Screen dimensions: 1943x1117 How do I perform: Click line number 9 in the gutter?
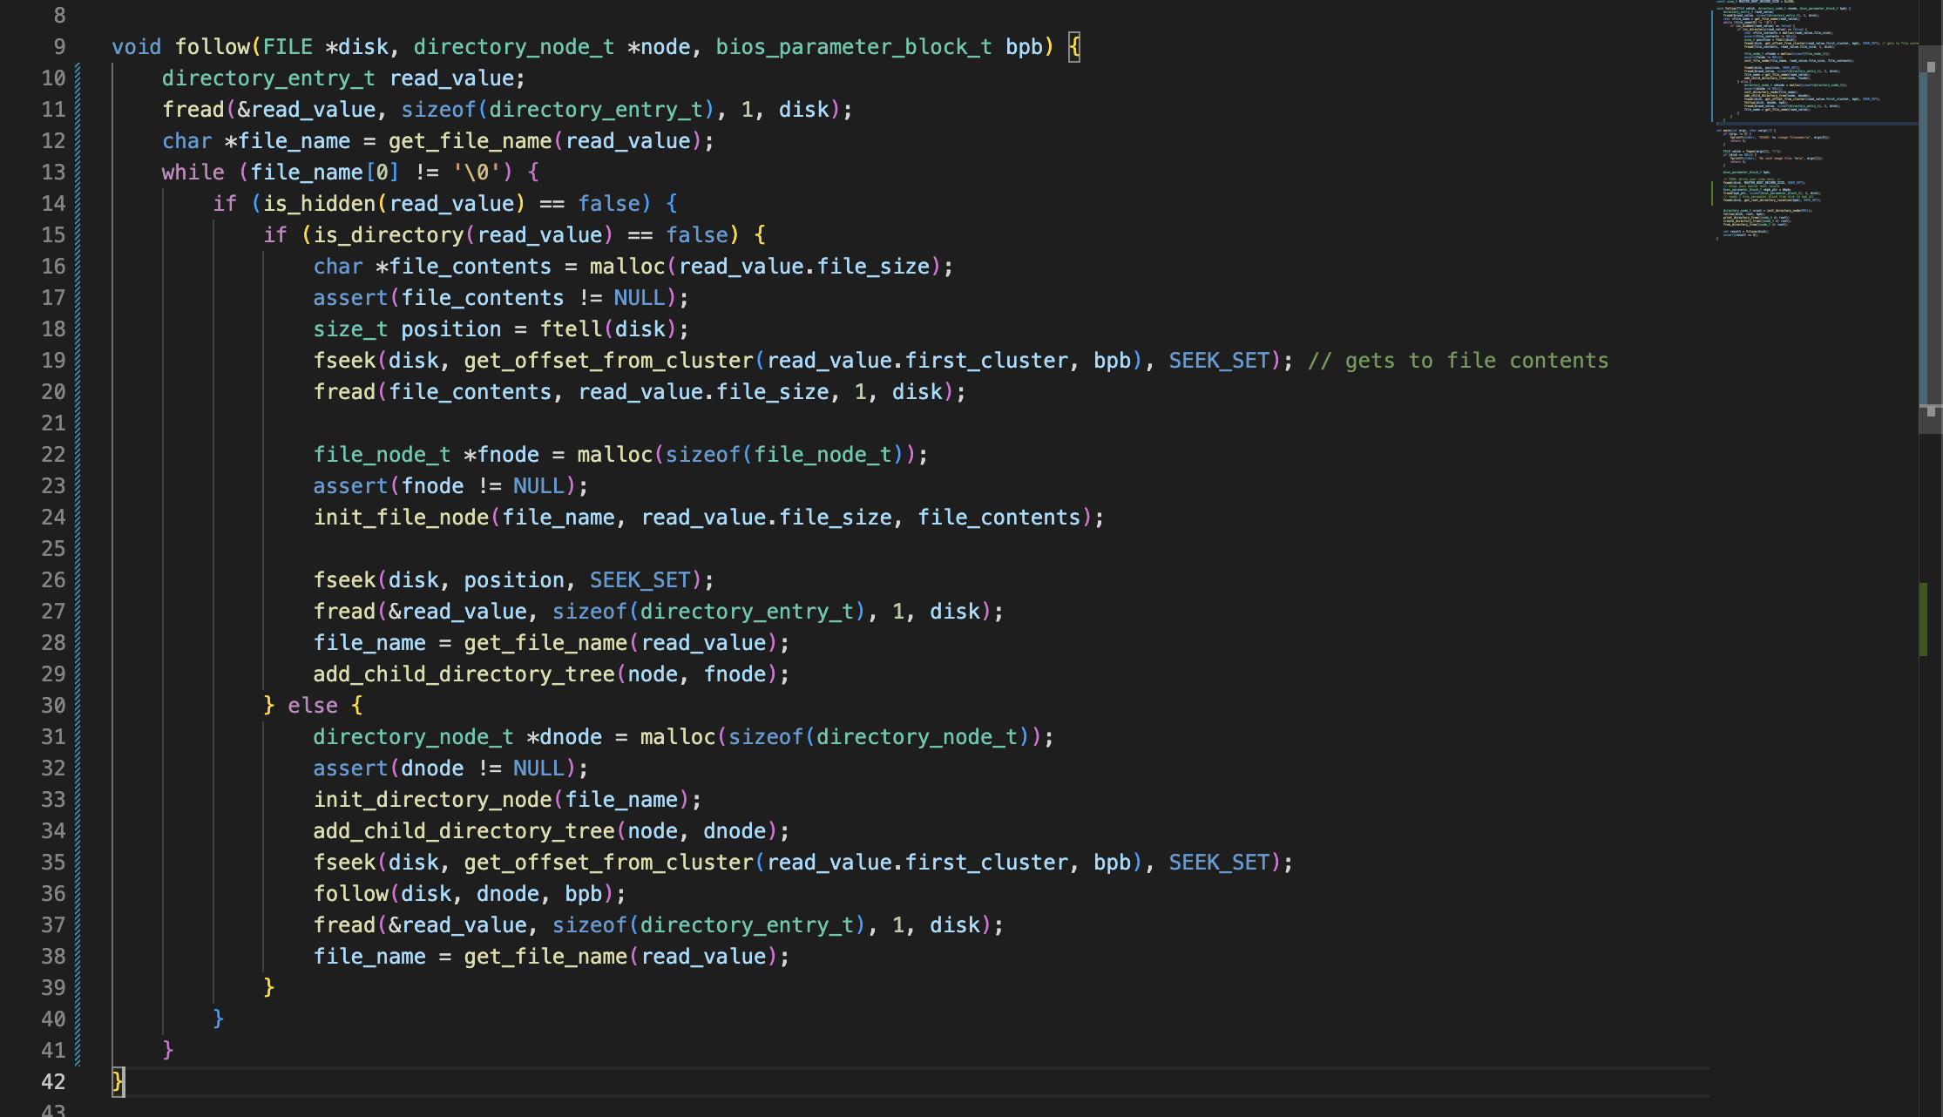click(59, 47)
